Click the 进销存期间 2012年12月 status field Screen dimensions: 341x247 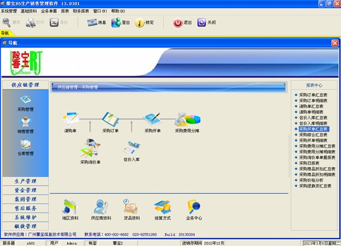coord(203,243)
